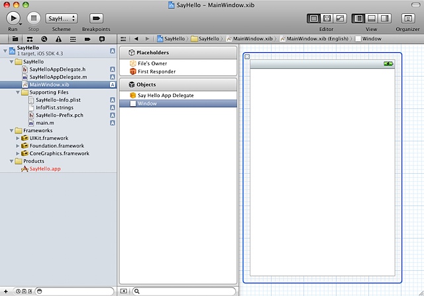Click the object search field

pyautogui.click(x=182, y=291)
